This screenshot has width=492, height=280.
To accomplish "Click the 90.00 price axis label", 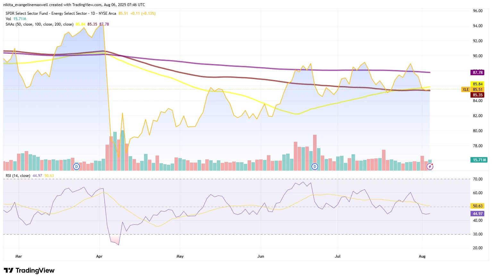I will tap(478, 56).
